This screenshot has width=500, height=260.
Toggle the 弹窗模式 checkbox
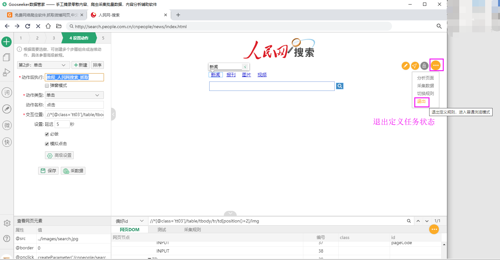point(47,86)
